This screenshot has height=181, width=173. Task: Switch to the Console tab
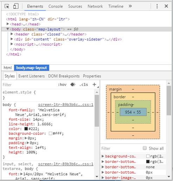coord(55,6)
